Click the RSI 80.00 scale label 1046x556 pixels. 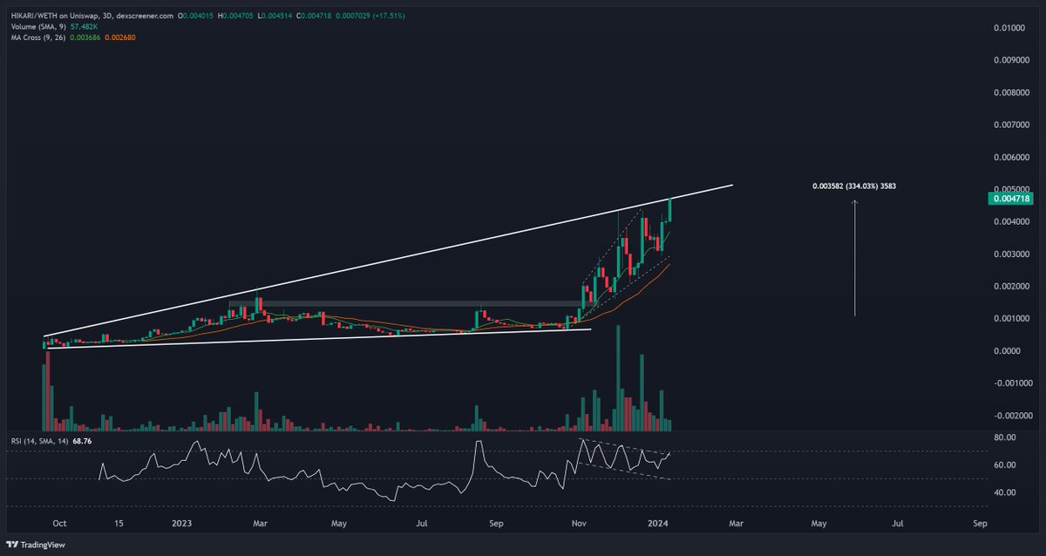coord(1003,438)
